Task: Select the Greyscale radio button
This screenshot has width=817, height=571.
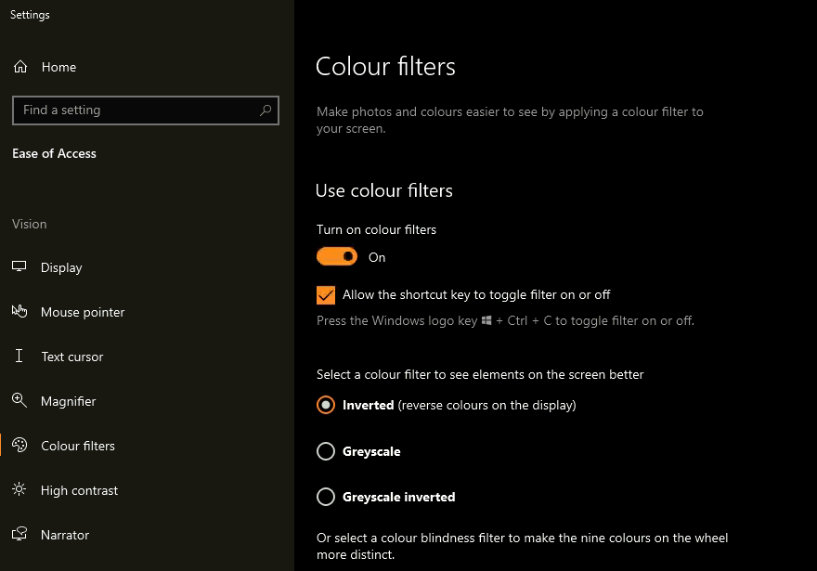Action: [326, 451]
